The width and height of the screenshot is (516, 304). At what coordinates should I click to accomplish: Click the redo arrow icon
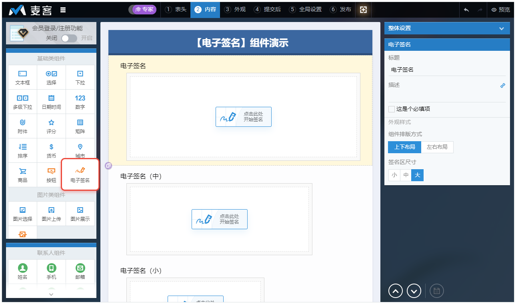[x=480, y=10]
